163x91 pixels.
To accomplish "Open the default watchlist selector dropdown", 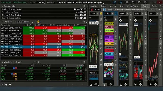I will [x=24, y=62].
